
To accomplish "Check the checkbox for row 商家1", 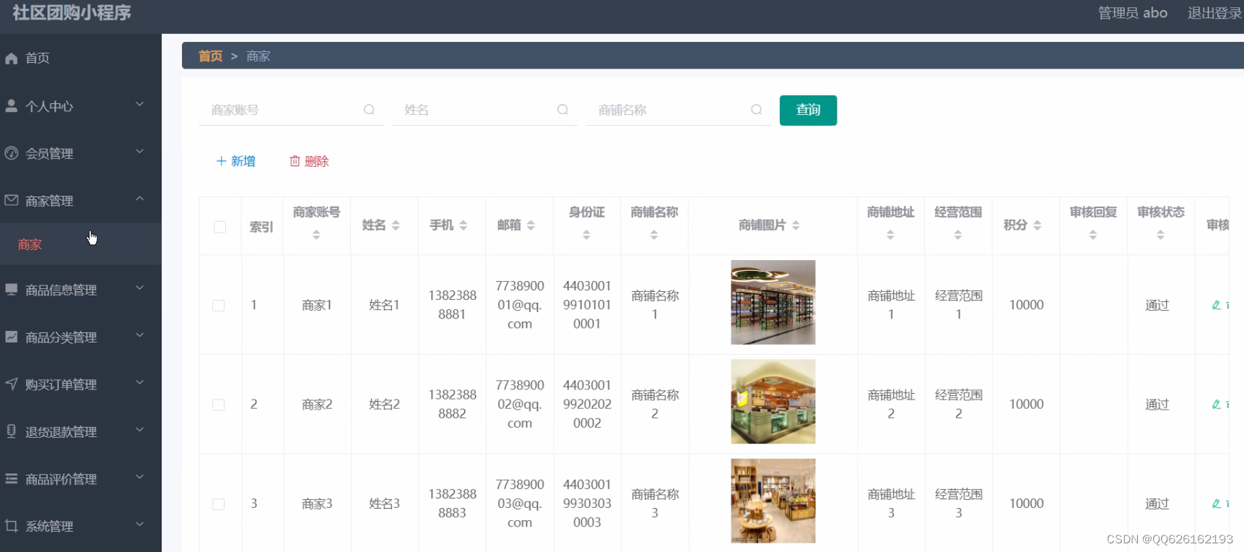I will pyautogui.click(x=219, y=306).
